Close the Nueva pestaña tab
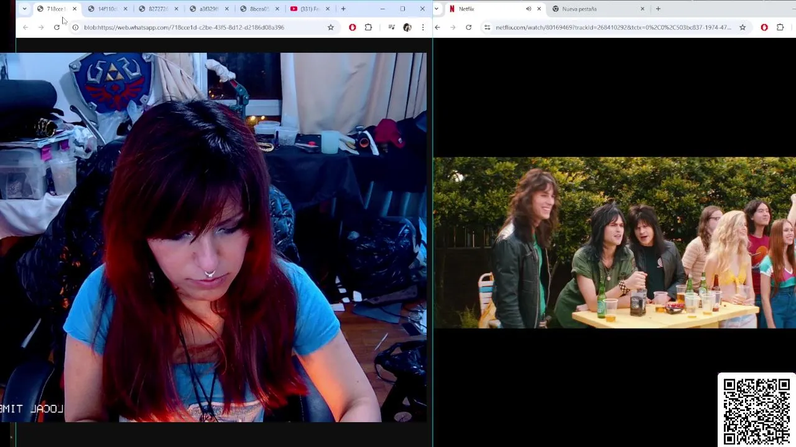Screen dimensions: 796x447 [642, 9]
